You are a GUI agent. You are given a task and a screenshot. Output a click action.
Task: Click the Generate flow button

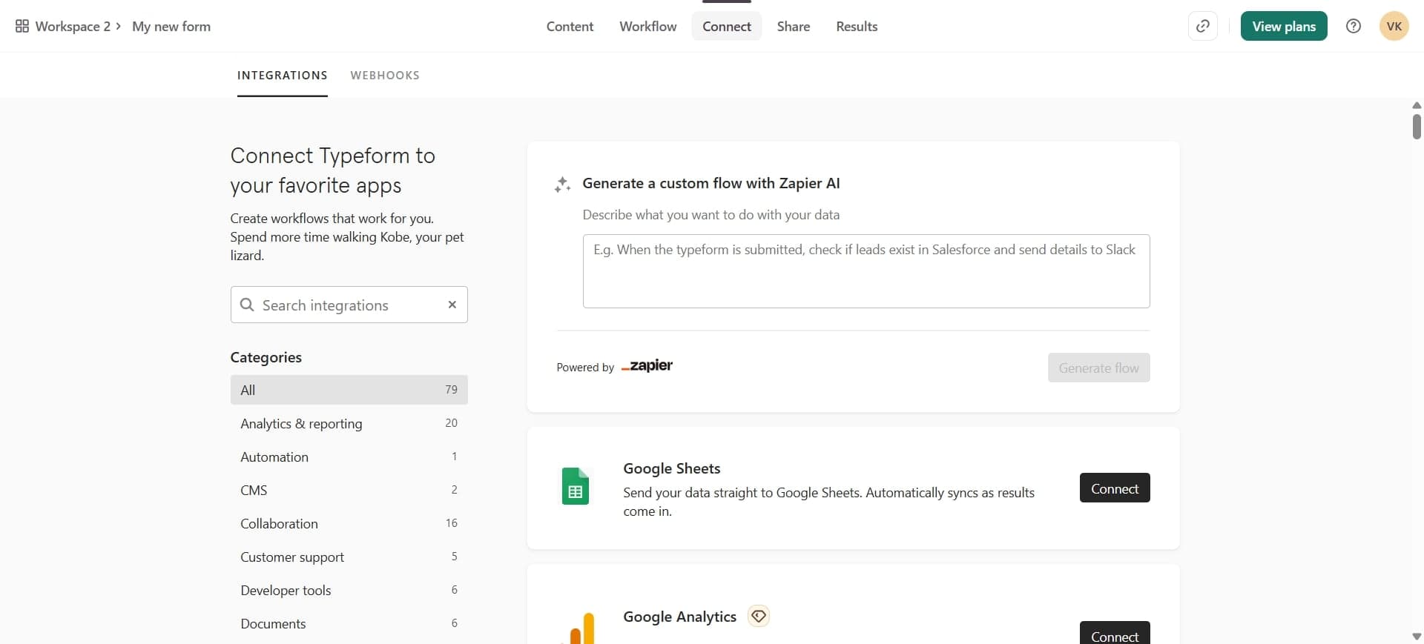pyautogui.click(x=1098, y=368)
